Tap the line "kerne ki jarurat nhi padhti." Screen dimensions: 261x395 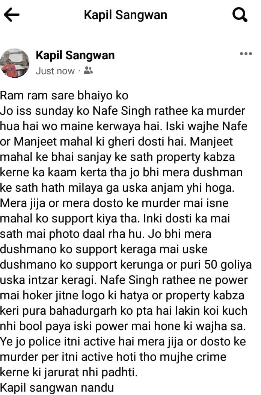pyautogui.click(x=69, y=372)
